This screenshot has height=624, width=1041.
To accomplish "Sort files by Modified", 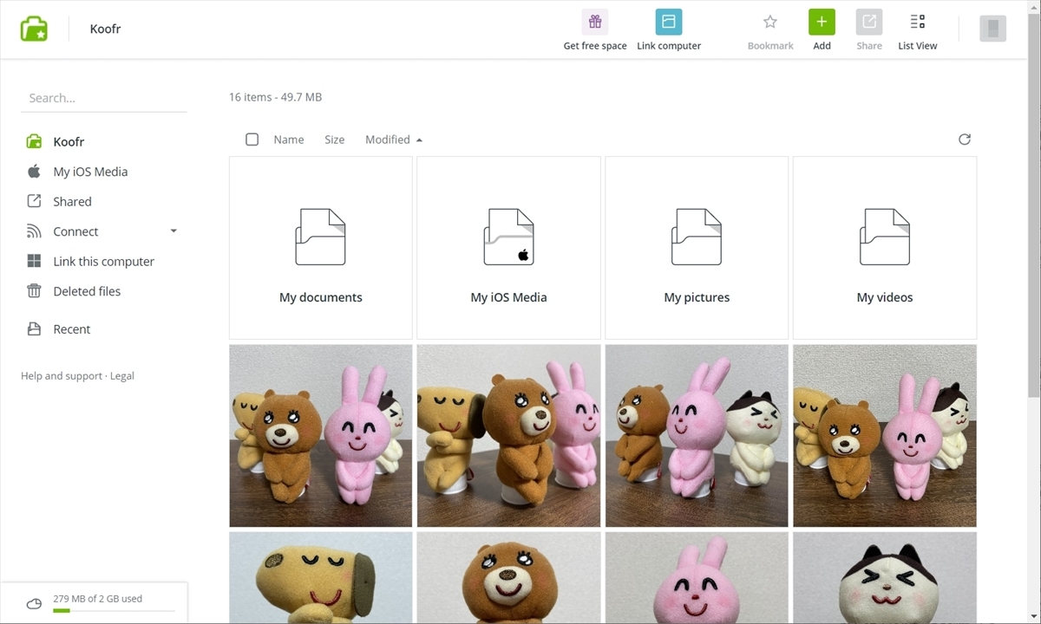I will coord(388,140).
